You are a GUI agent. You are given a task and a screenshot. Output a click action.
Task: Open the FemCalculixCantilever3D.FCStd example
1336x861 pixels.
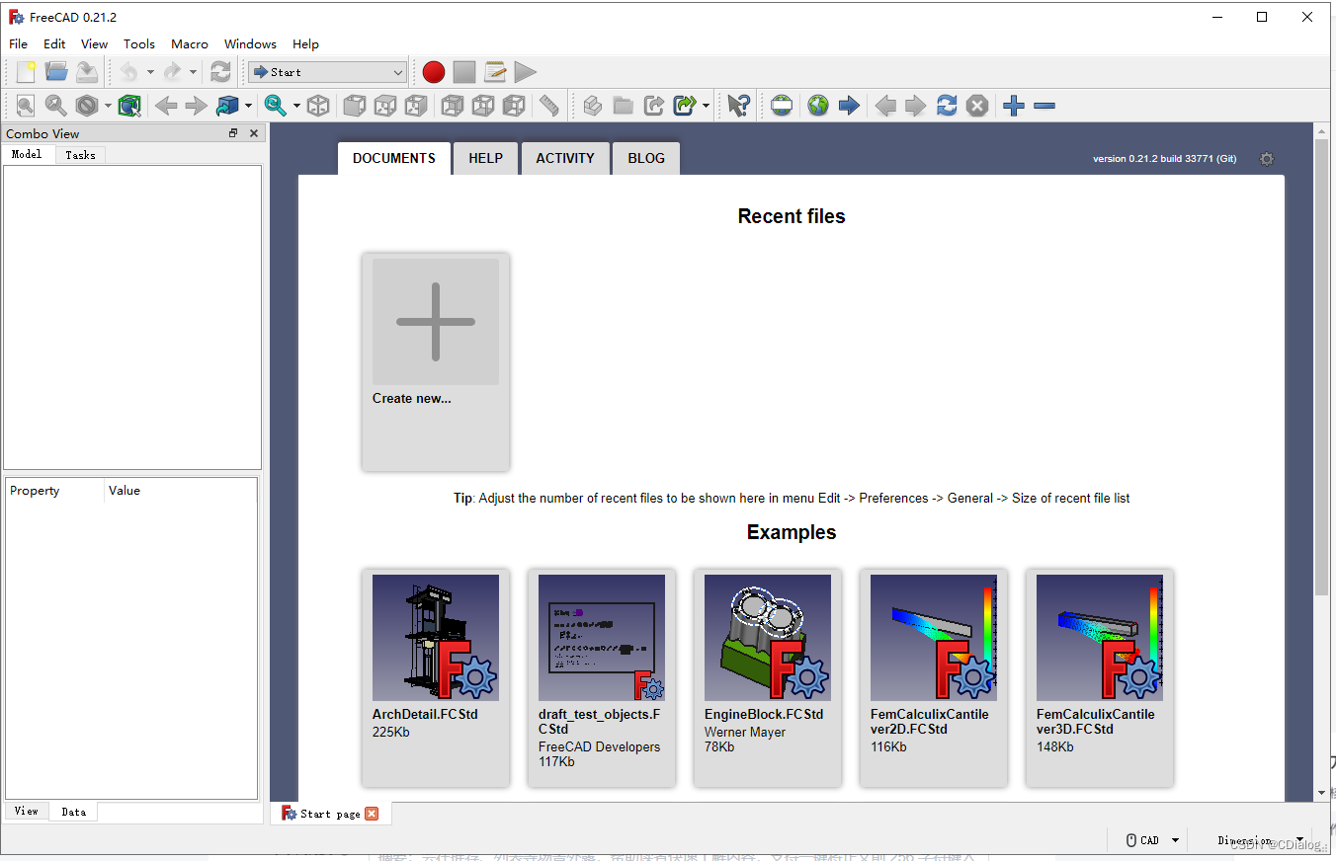coord(1100,677)
